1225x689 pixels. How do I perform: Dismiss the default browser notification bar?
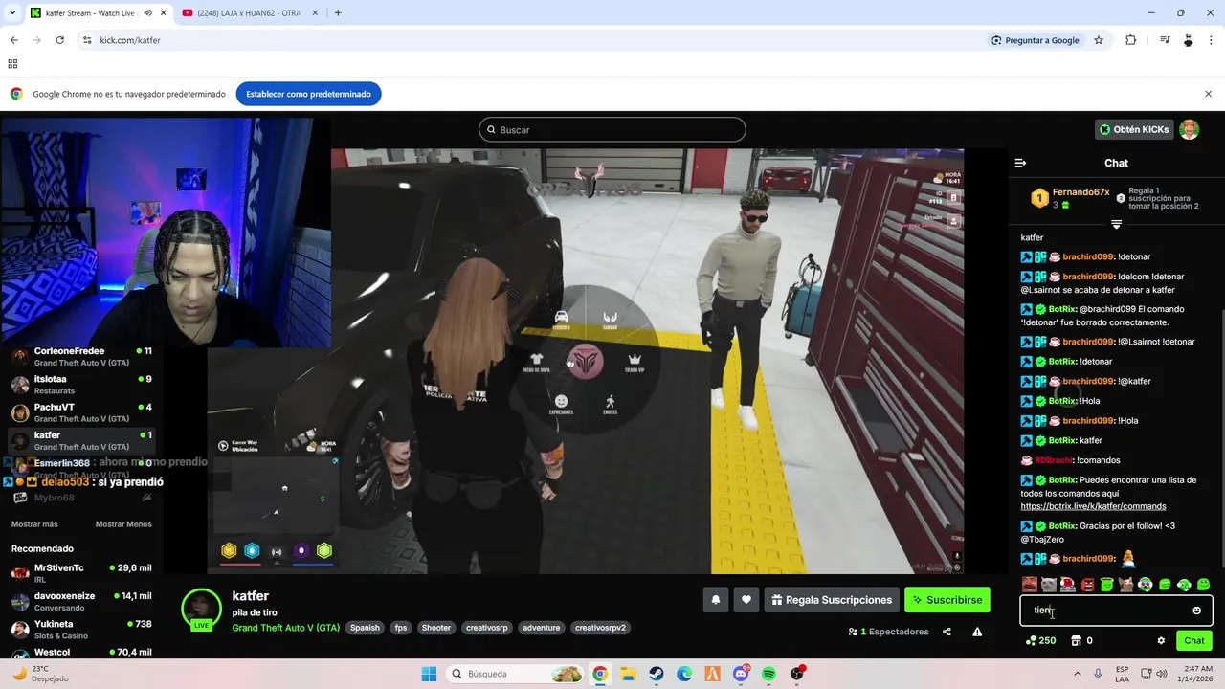point(1208,94)
